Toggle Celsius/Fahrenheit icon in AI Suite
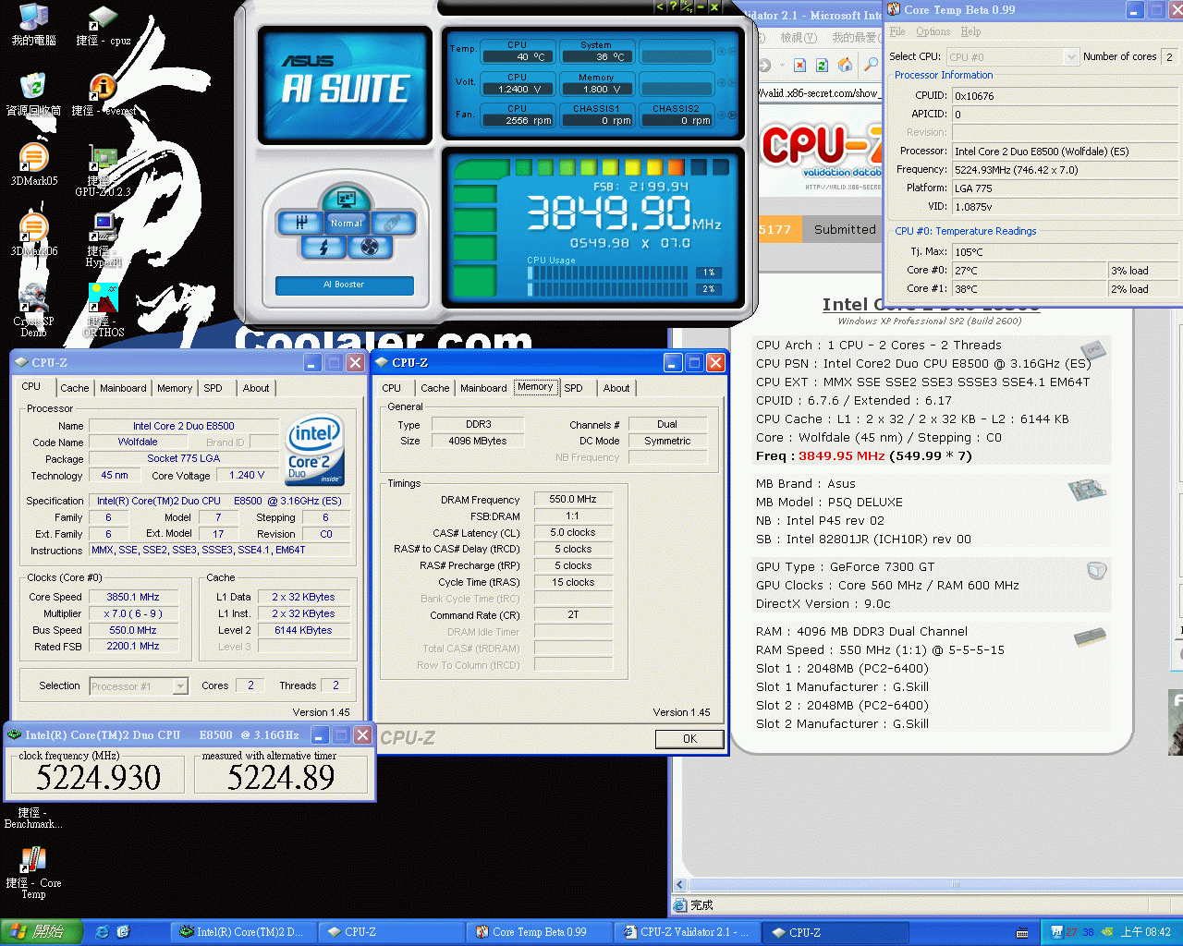Image resolution: width=1183 pixels, height=946 pixels. pyautogui.click(x=687, y=6)
